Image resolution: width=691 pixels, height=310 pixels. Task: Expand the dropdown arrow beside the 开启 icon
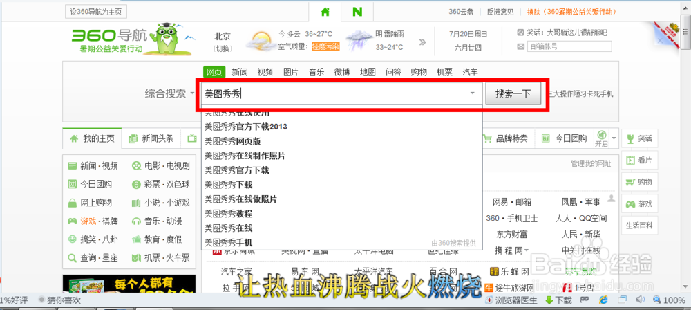coord(614,138)
